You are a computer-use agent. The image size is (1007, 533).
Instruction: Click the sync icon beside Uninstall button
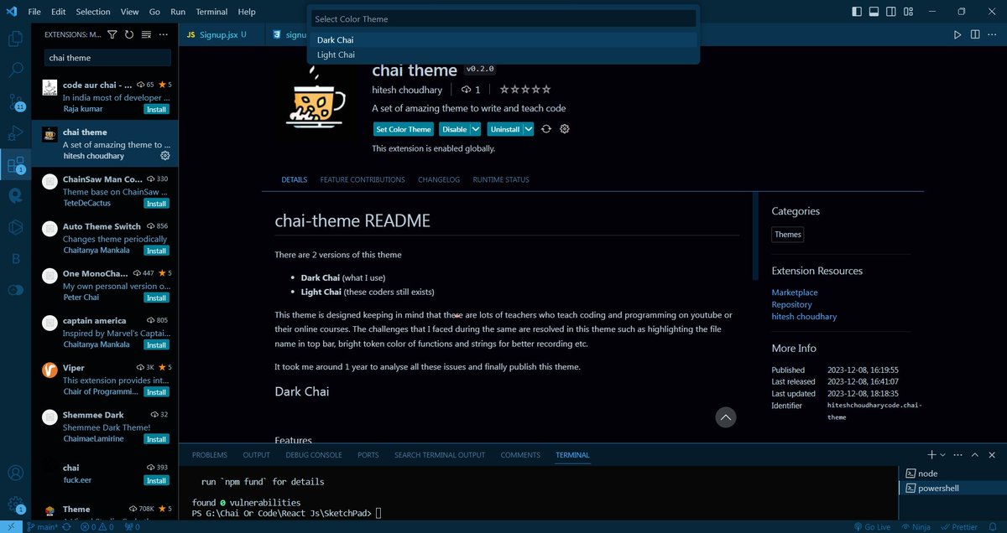pyautogui.click(x=546, y=129)
